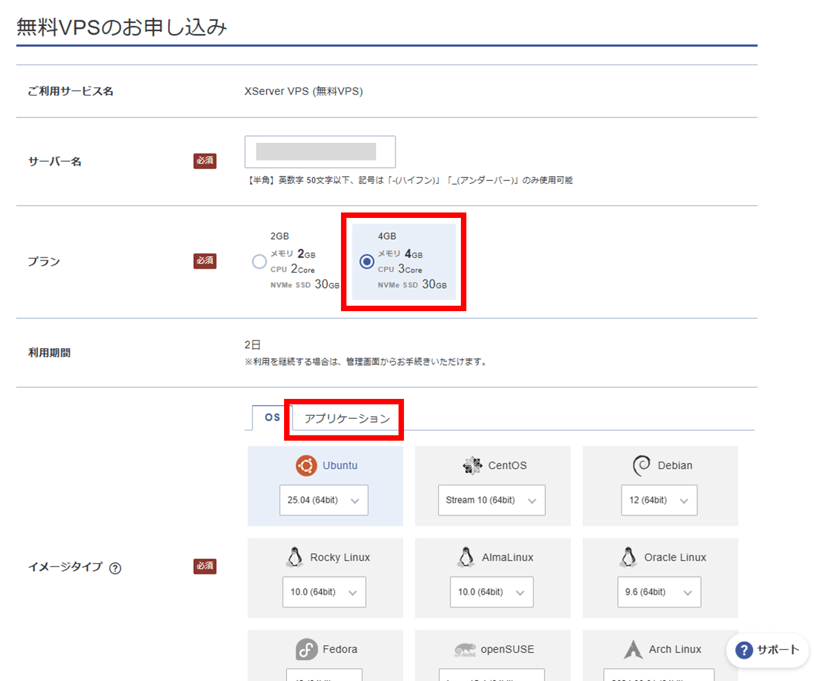Click the Ubuntu logo icon
This screenshot has width=814, height=681.
(x=306, y=466)
